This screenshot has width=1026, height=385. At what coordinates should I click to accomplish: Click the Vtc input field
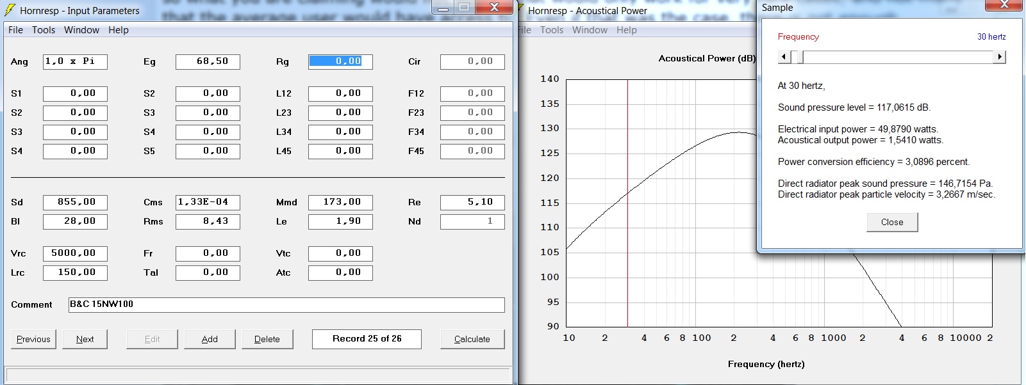(x=340, y=253)
